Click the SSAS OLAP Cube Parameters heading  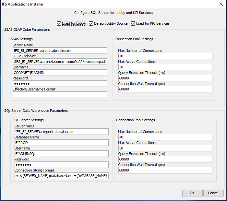(x=27, y=30)
